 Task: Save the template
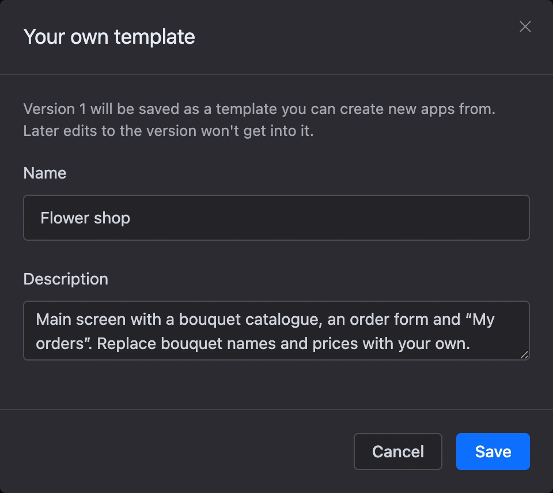[x=493, y=452]
